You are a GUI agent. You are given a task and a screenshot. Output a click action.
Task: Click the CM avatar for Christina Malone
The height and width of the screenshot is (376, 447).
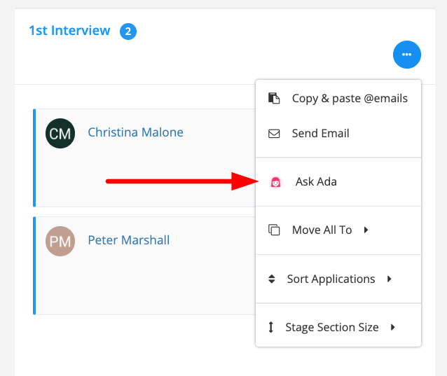click(x=60, y=133)
